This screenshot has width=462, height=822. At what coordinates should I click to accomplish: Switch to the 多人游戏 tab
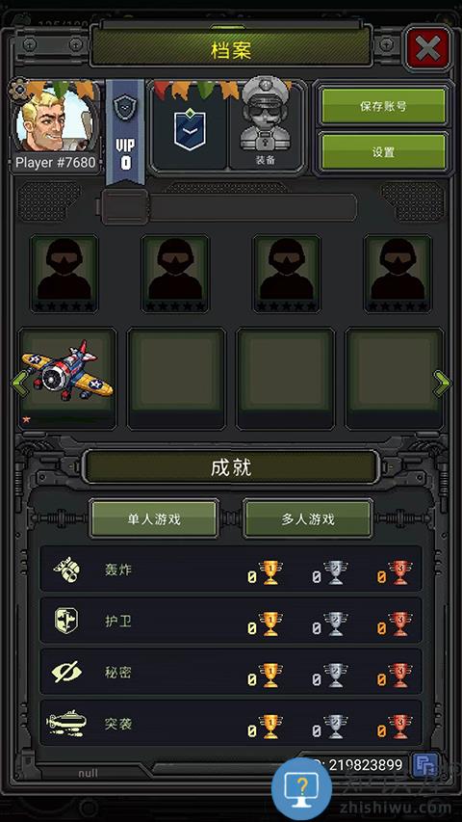click(308, 519)
